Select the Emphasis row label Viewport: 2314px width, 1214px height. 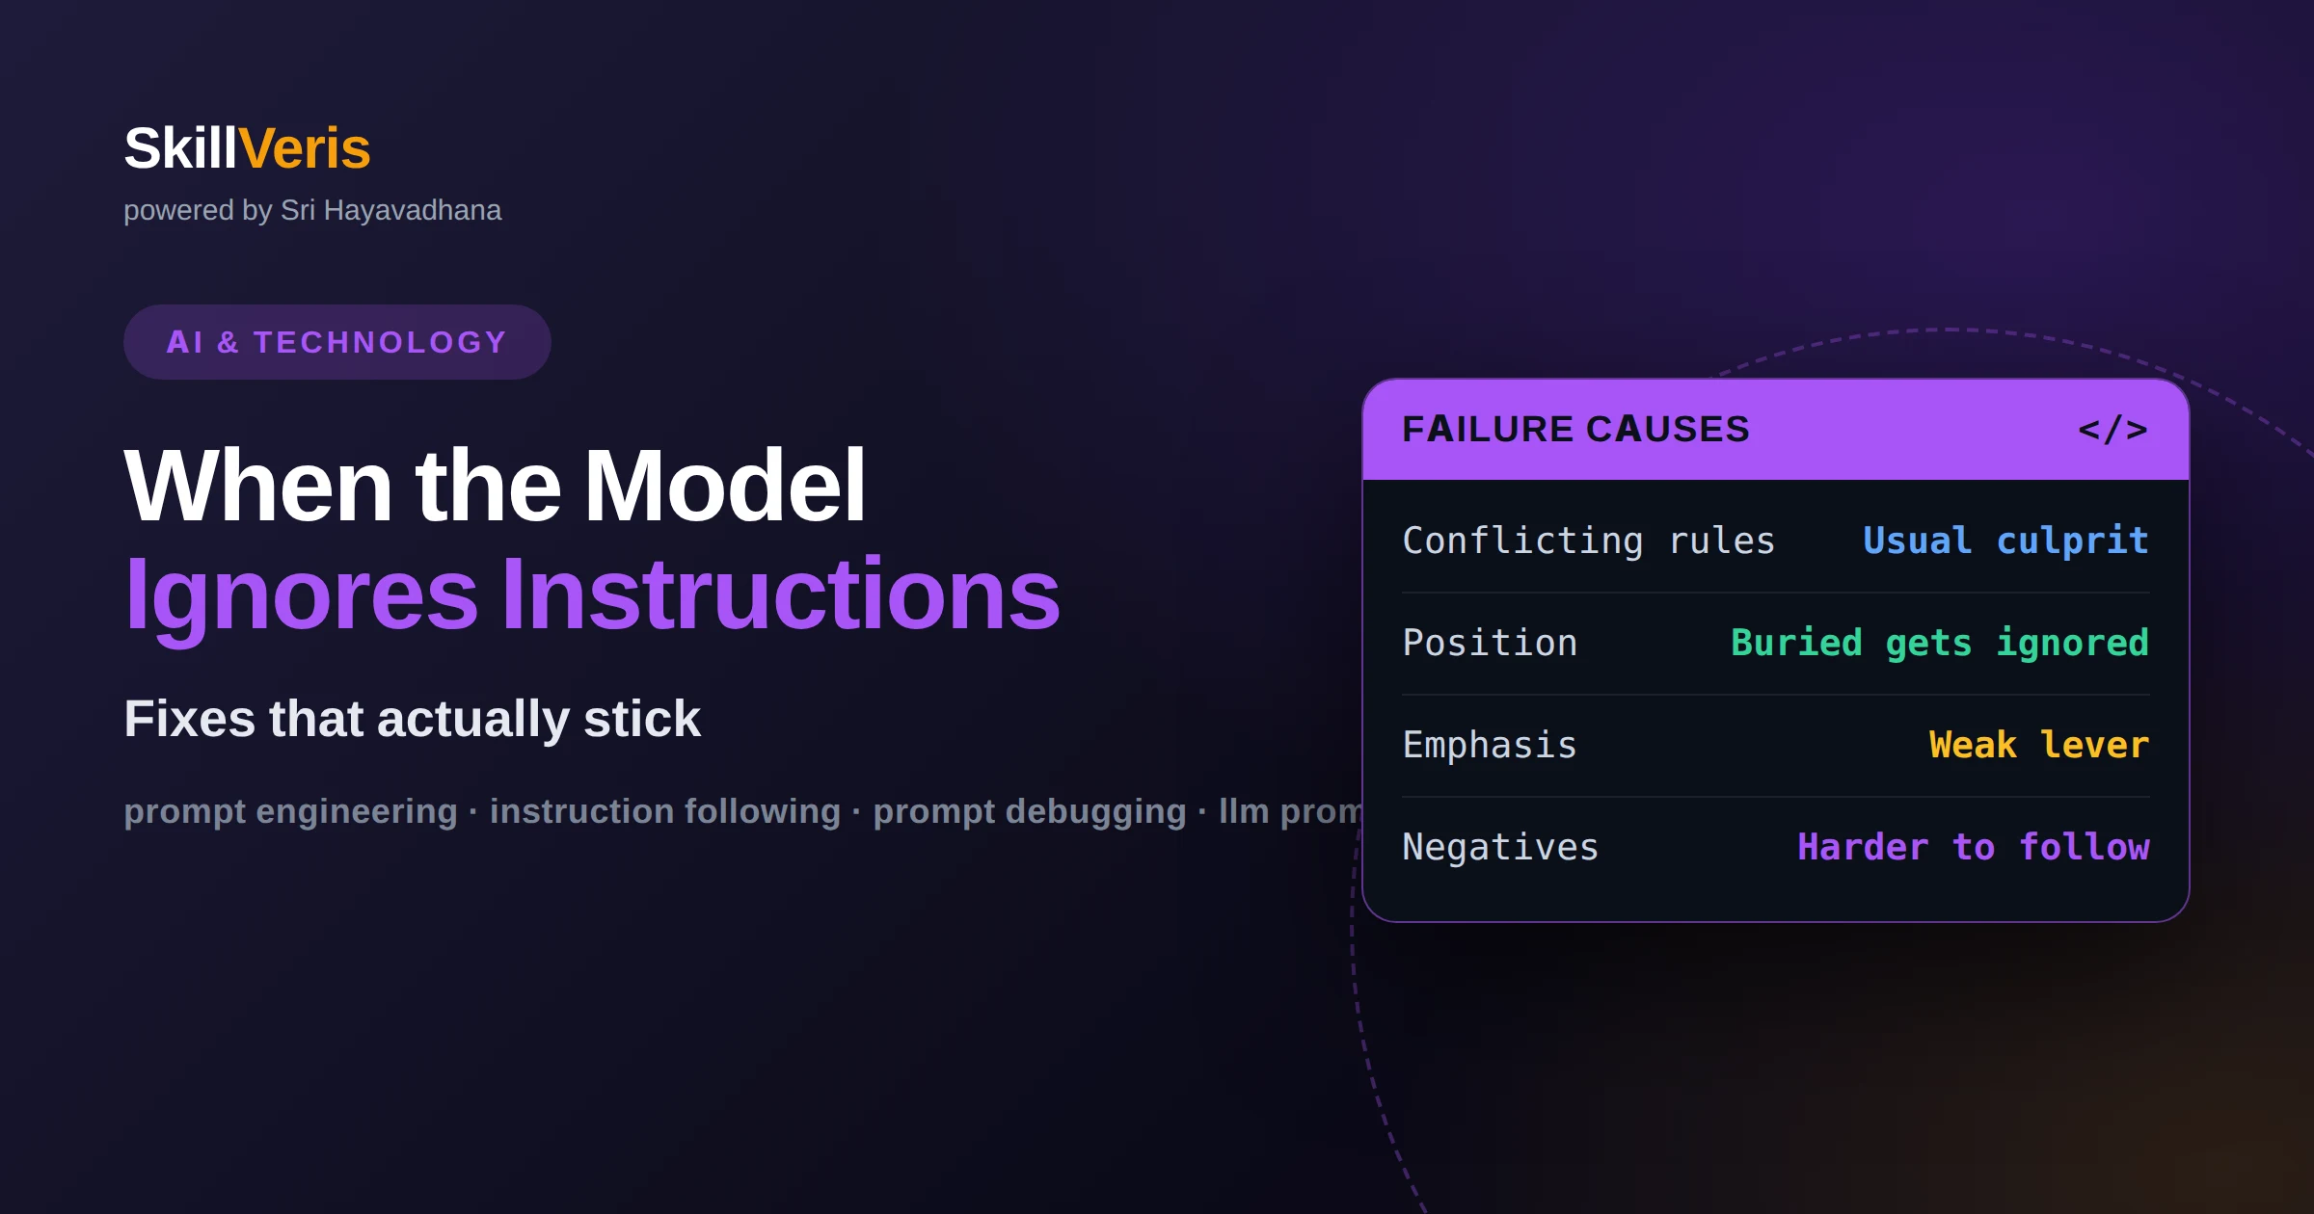pyautogui.click(x=1490, y=746)
